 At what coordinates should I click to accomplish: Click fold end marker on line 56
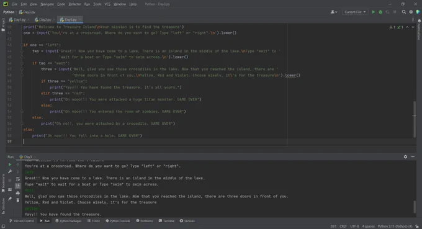[22, 123]
